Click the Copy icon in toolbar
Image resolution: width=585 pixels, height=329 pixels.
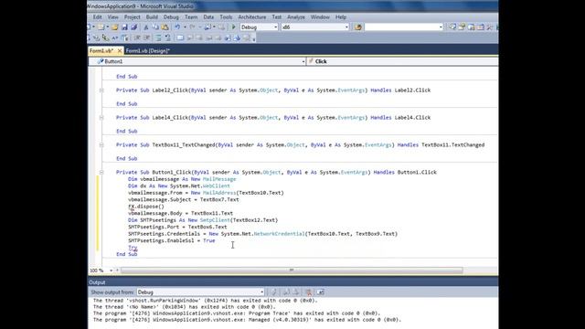(x=155, y=27)
